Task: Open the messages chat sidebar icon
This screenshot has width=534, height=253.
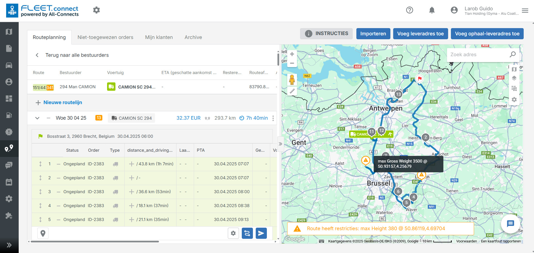Action: 9,165
